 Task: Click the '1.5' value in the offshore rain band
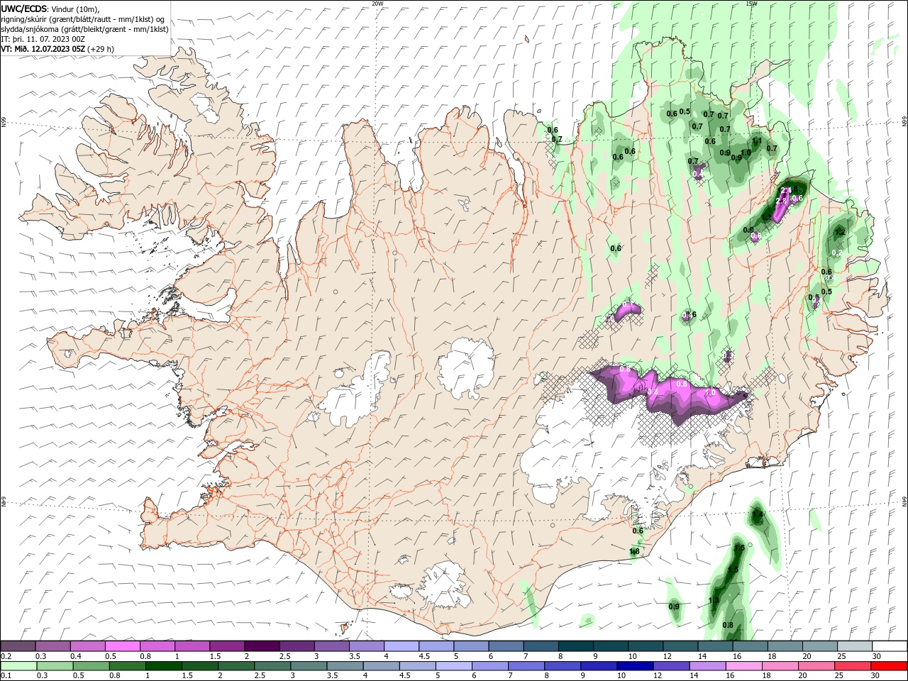[739, 548]
